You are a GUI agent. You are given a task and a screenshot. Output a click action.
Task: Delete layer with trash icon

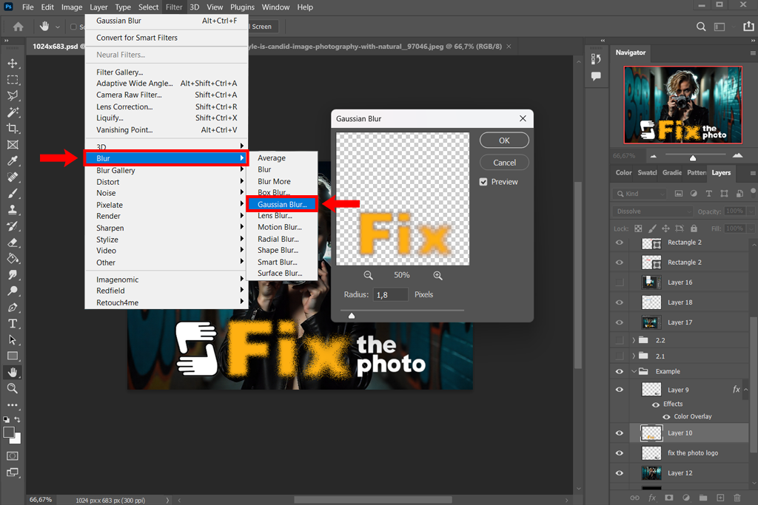tap(737, 498)
